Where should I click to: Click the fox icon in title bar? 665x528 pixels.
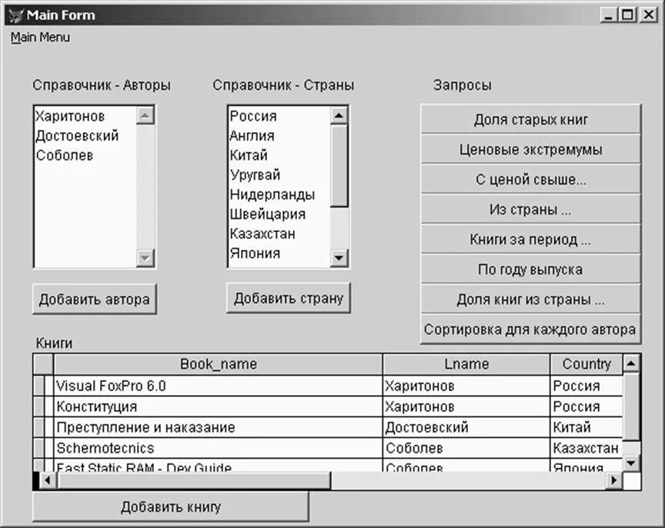tap(15, 15)
